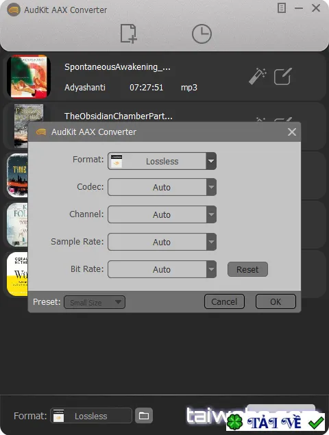Expand the Format dropdown in dialog

point(211,161)
